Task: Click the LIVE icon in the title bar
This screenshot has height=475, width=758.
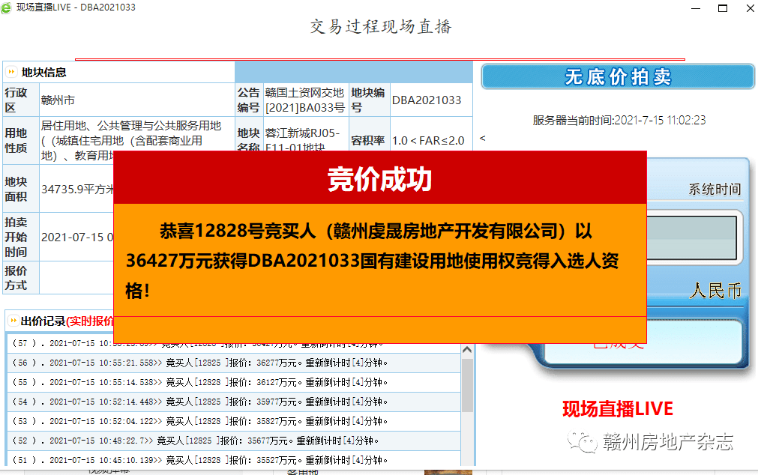Action: click(x=7, y=7)
